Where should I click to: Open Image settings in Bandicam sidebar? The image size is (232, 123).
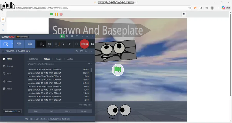click(x=7, y=81)
